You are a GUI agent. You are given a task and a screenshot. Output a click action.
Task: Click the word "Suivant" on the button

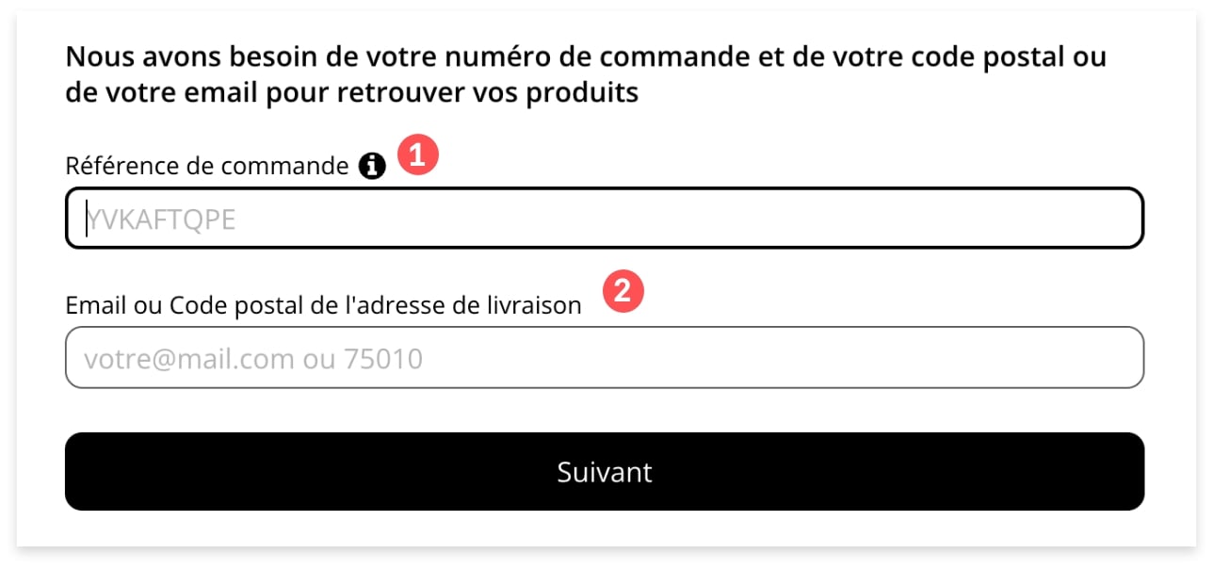click(605, 472)
